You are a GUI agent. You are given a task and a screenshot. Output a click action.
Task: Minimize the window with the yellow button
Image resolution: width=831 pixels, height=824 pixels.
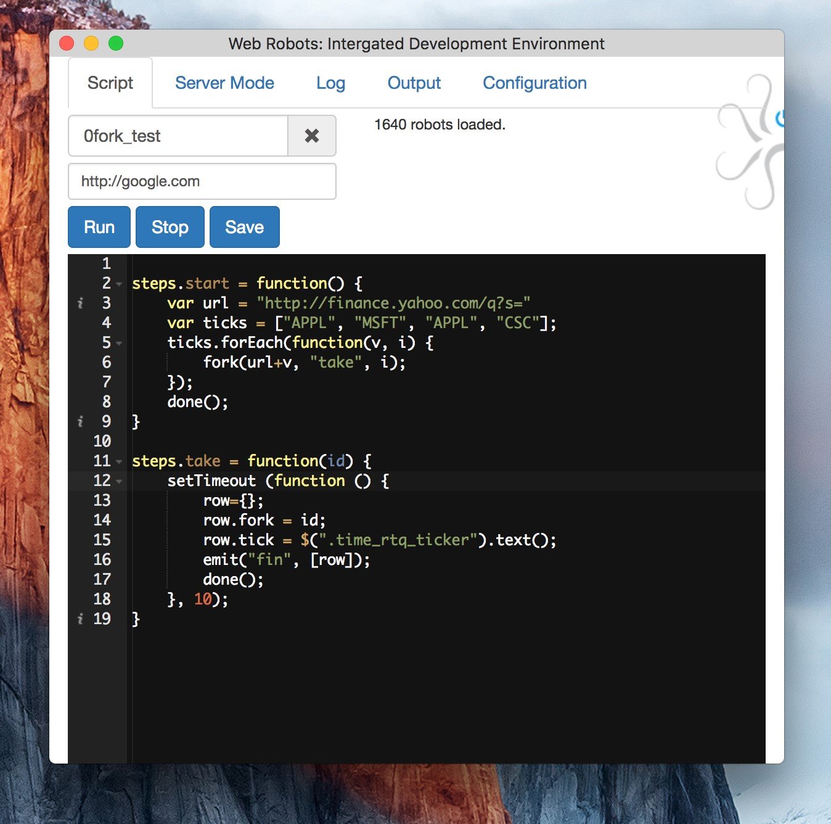[x=91, y=43]
